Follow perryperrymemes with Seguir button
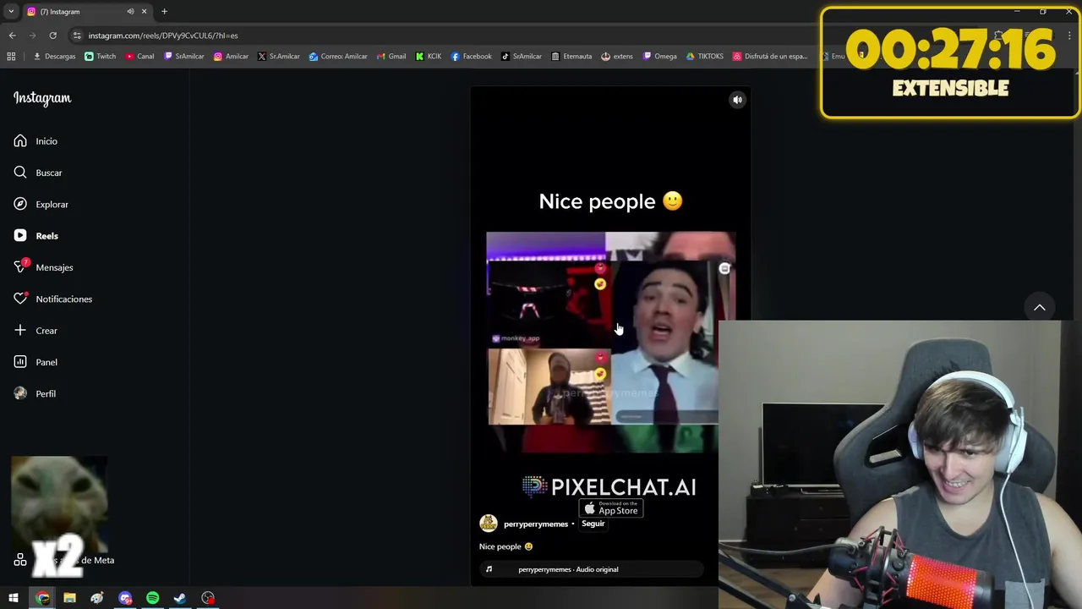The width and height of the screenshot is (1082, 609). pyautogui.click(x=593, y=524)
